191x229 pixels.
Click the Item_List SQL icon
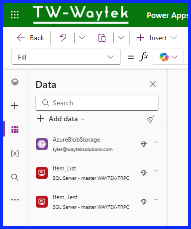click(x=42, y=173)
